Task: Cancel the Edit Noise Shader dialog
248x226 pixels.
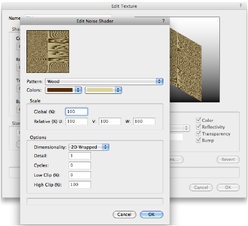Action: tap(124, 215)
